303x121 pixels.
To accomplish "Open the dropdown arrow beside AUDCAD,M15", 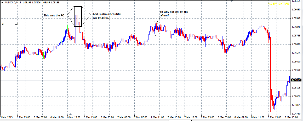I will point(2,2).
